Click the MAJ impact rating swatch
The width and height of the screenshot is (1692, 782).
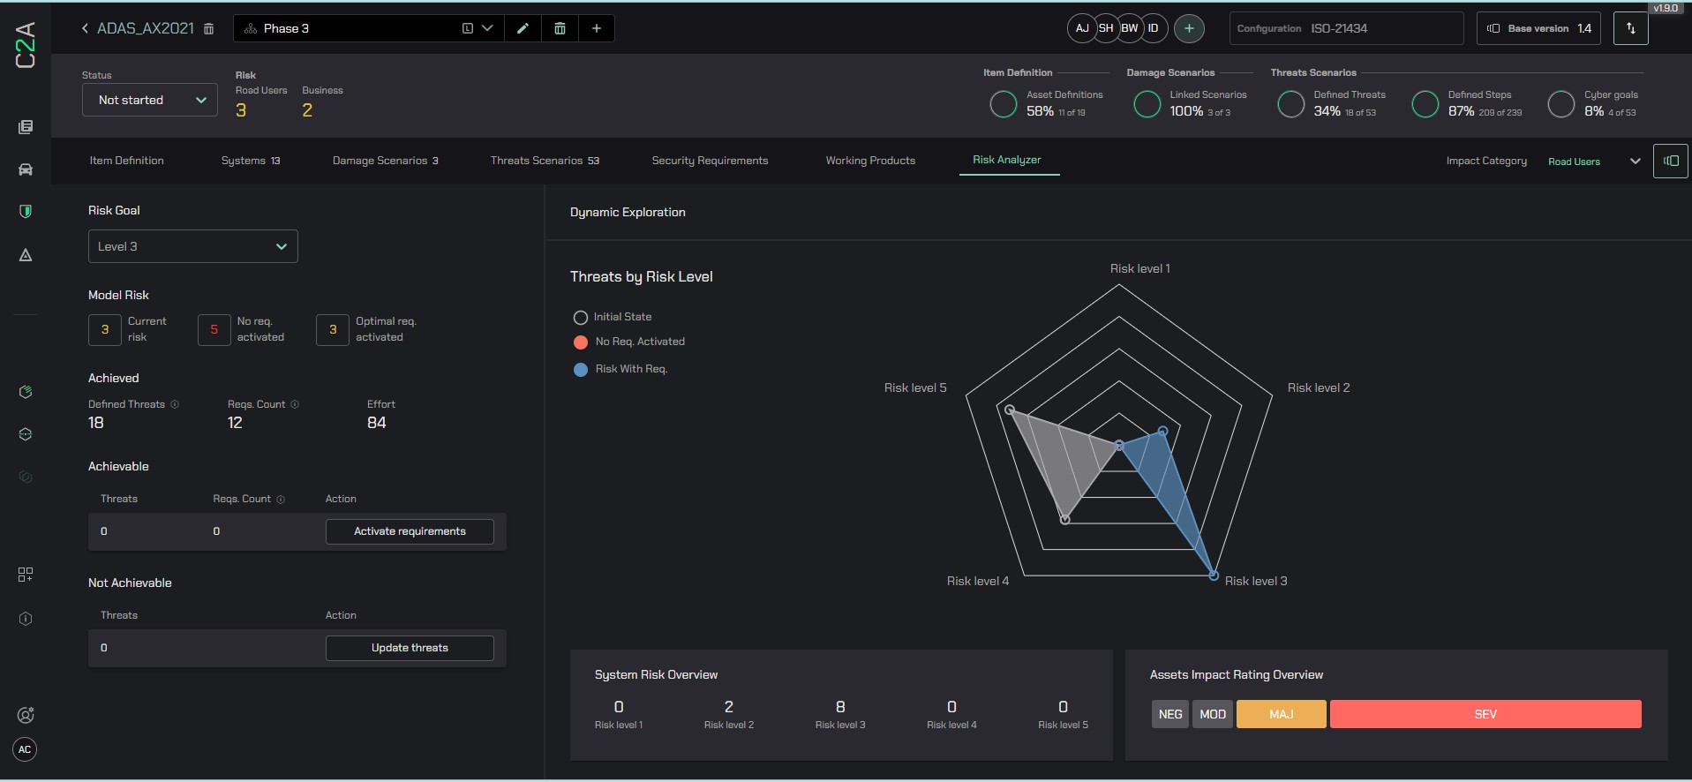click(x=1281, y=714)
